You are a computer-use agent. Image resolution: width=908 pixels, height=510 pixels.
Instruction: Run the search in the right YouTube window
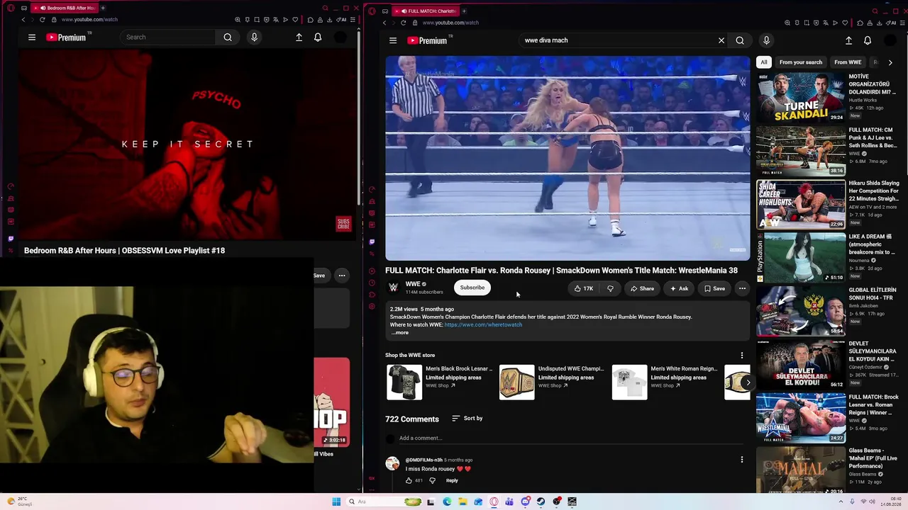click(x=740, y=40)
